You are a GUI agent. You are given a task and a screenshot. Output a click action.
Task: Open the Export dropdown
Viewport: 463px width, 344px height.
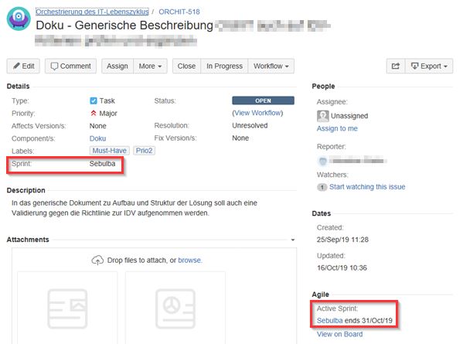(x=429, y=66)
